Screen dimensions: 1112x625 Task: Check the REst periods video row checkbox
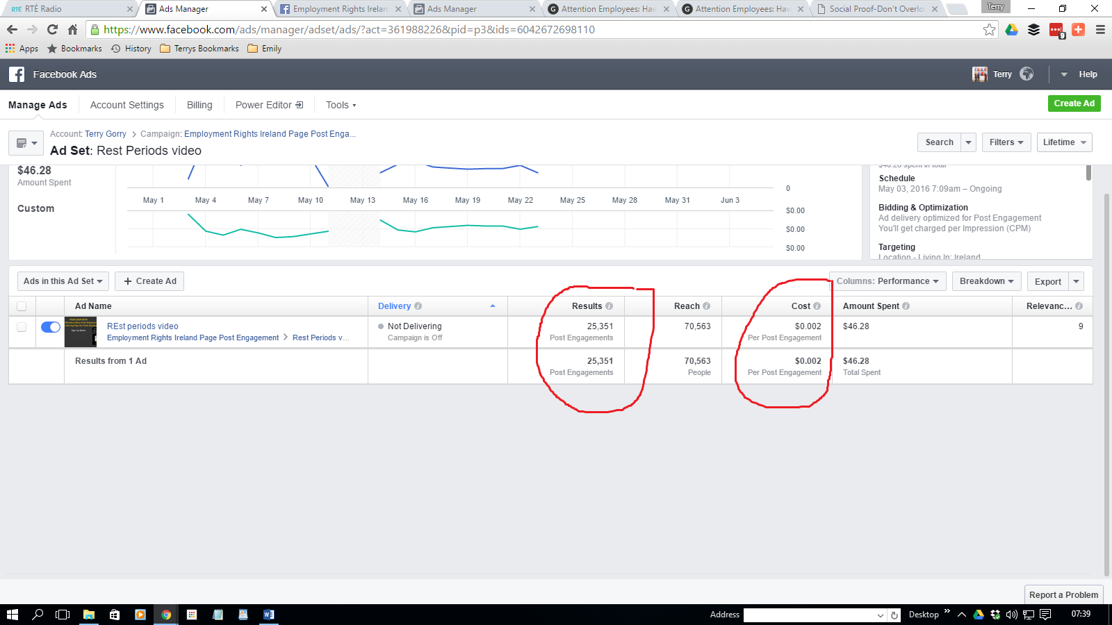[x=22, y=327]
